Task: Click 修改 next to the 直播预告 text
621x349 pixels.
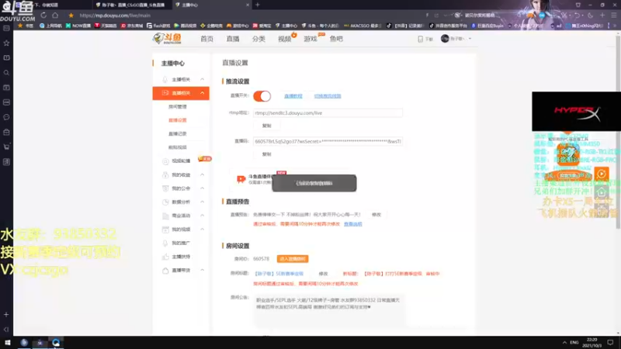Action: [x=376, y=215]
